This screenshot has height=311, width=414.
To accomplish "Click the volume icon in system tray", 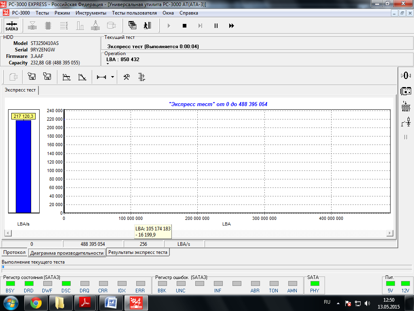I will (367, 303).
